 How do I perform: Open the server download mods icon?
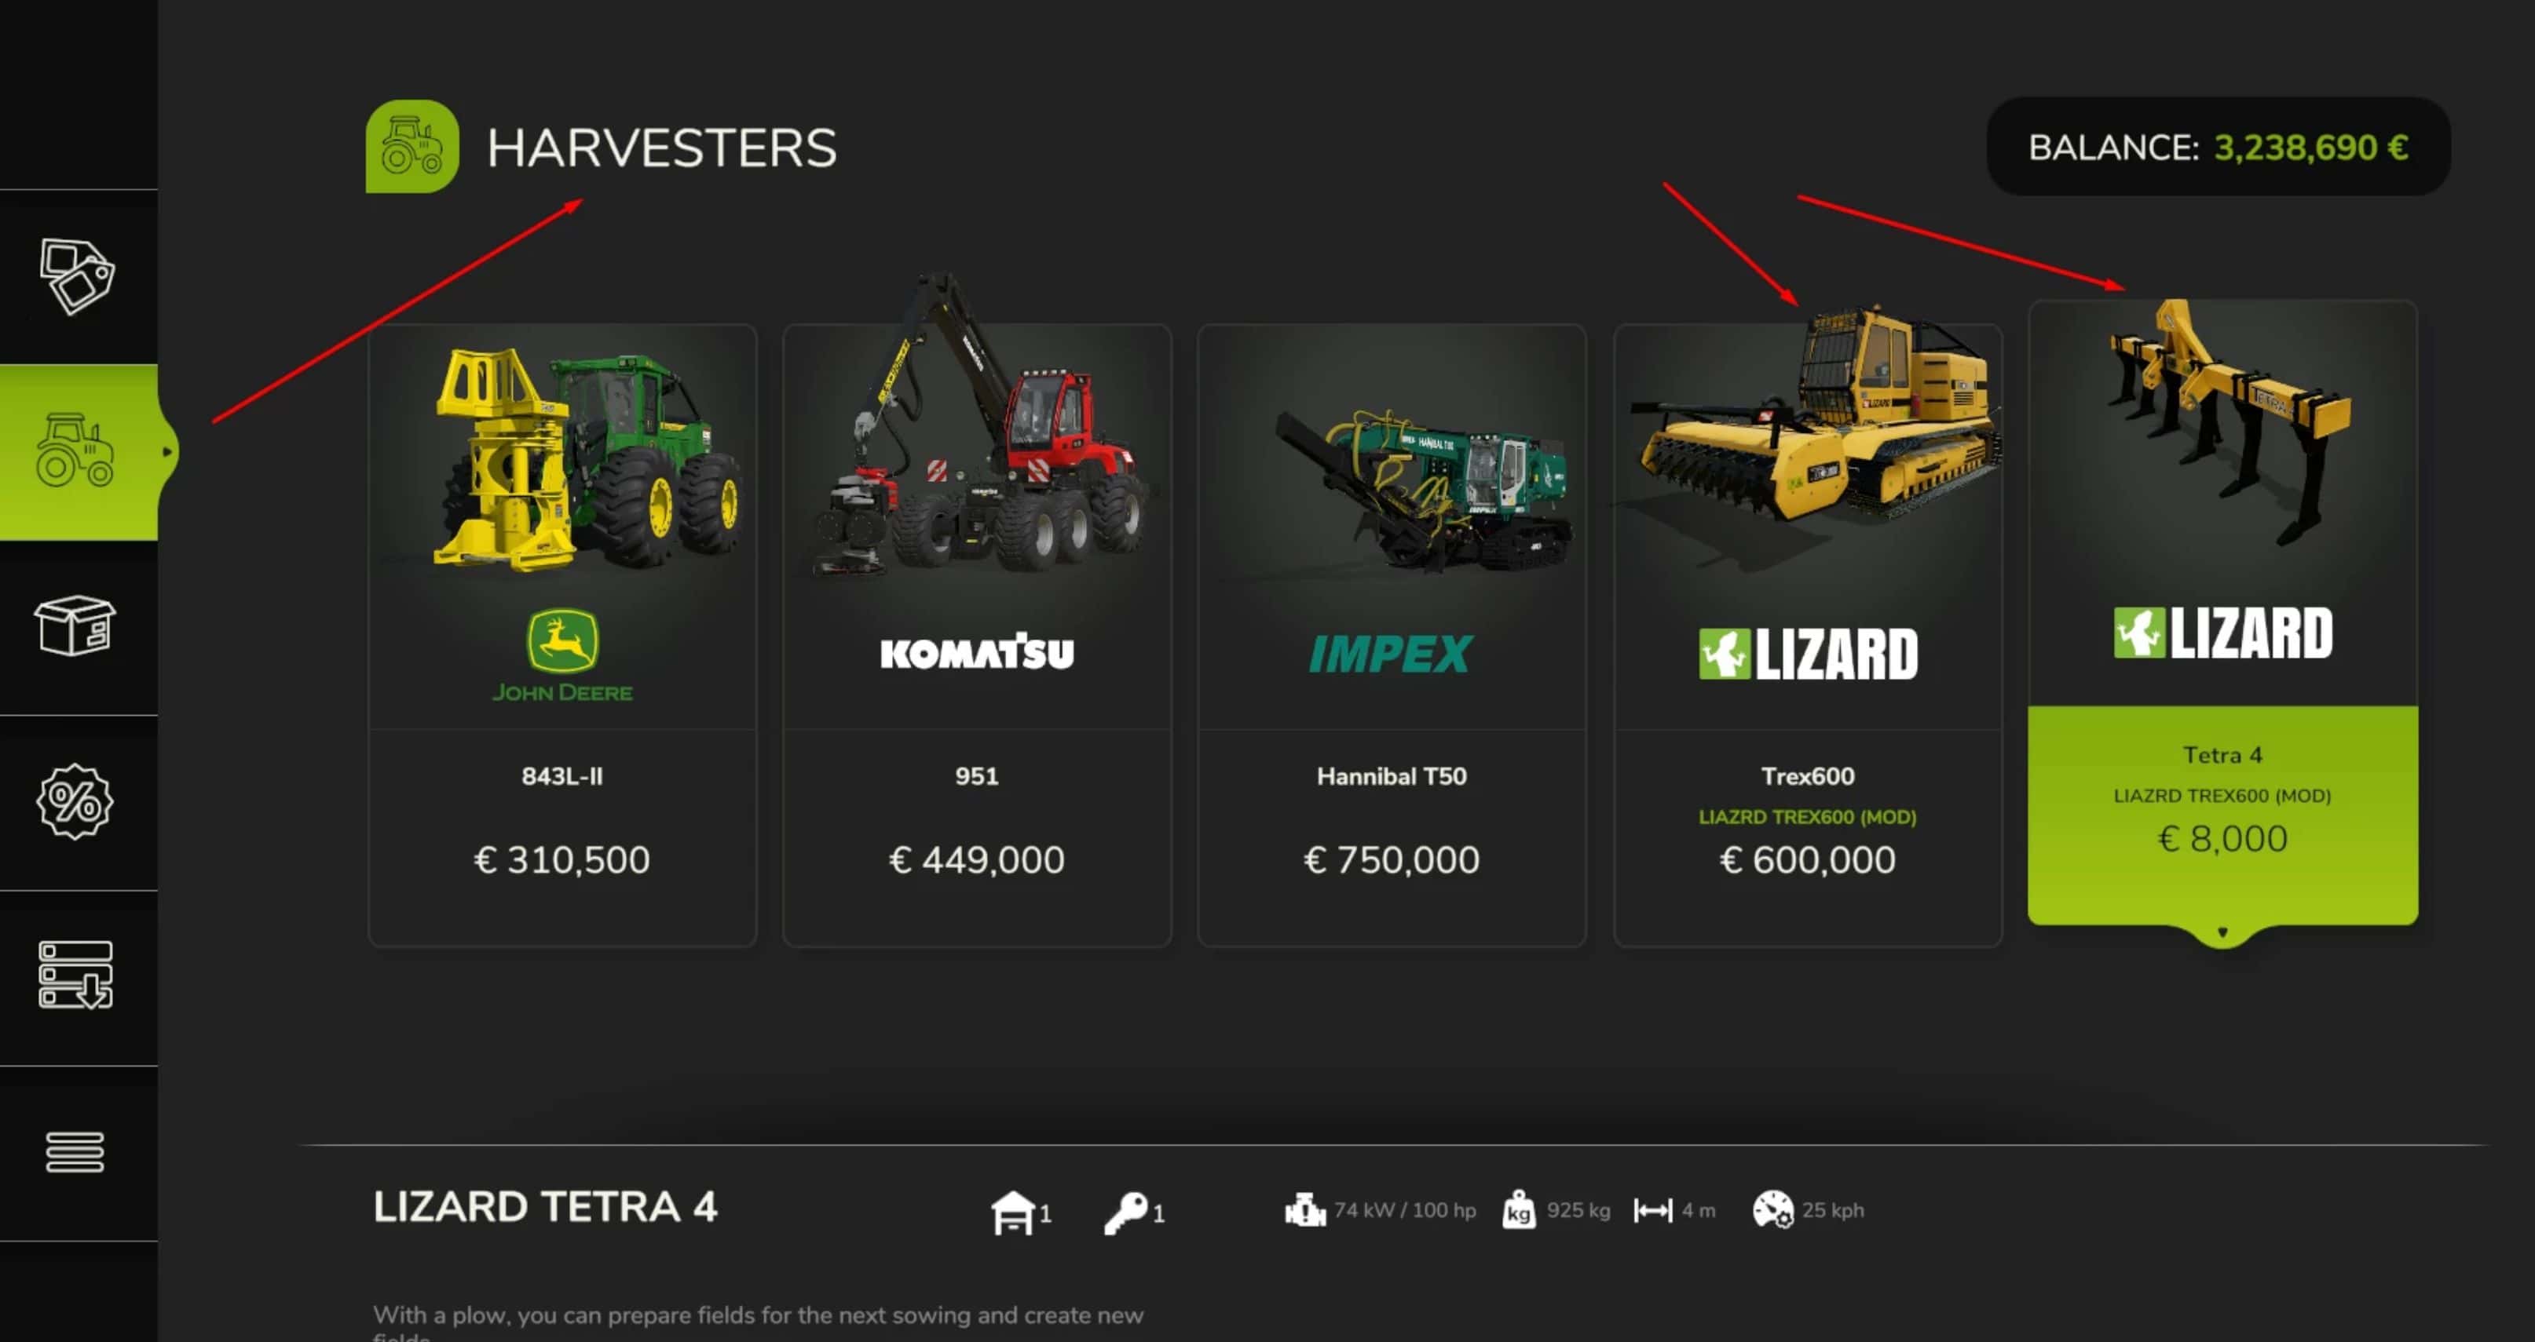pyautogui.click(x=75, y=976)
